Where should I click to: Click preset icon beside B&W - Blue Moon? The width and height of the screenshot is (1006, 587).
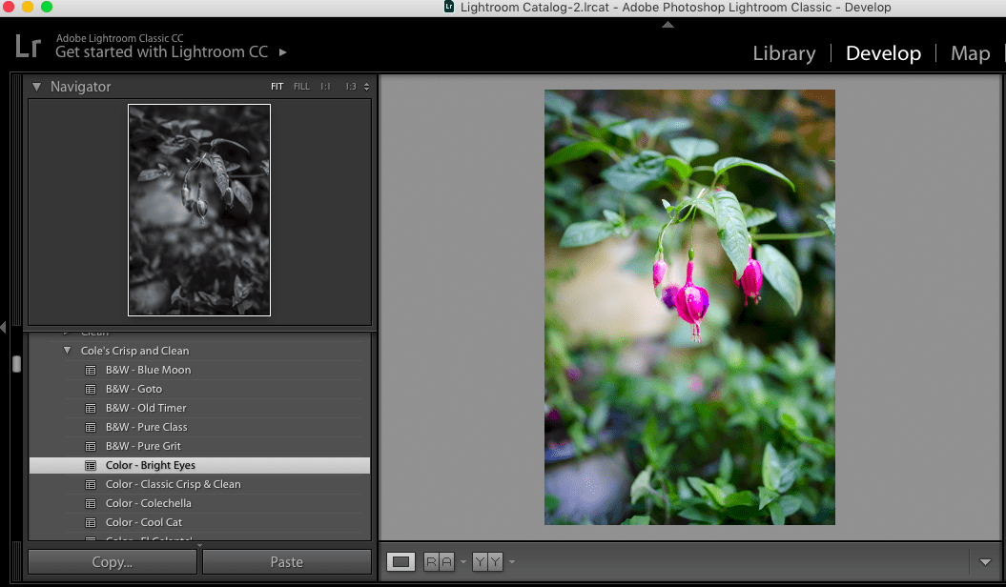(x=92, y=371)
